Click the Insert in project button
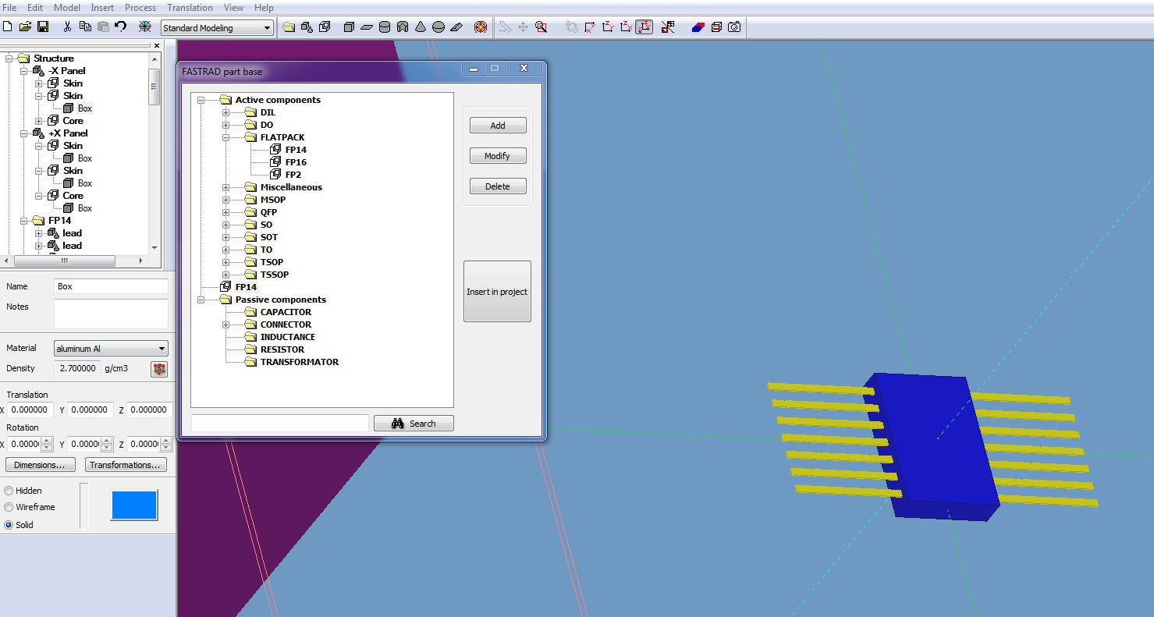Screen dimensions: 1154x617 click(497, 291)
